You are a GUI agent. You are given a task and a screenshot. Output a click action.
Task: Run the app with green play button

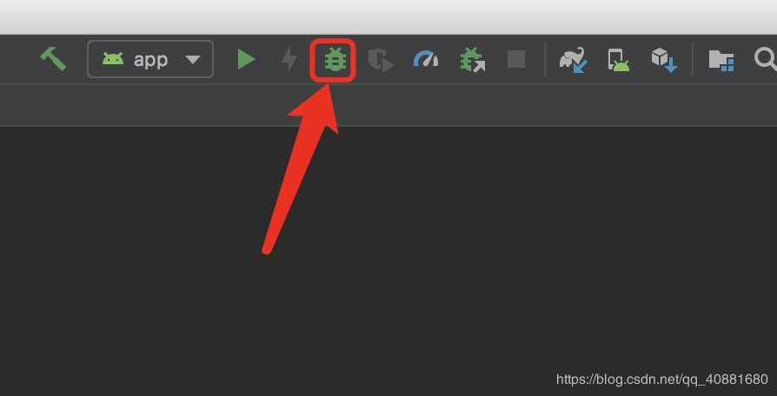pyautogui.click(x=246, y=59)
